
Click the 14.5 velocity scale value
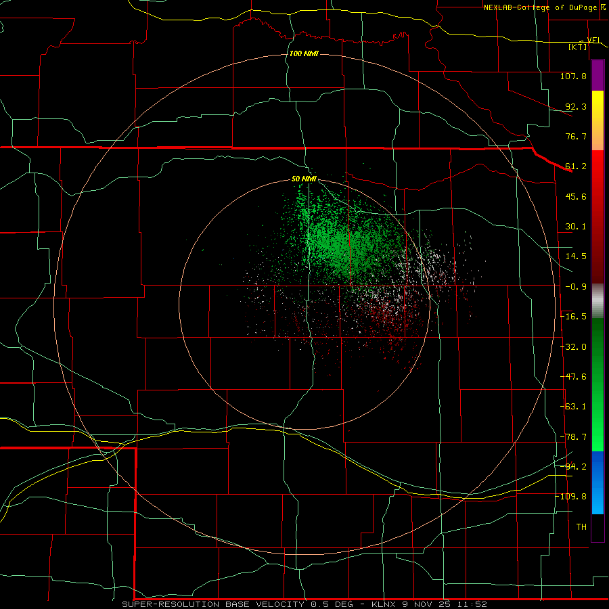click(x=576, y=256)
